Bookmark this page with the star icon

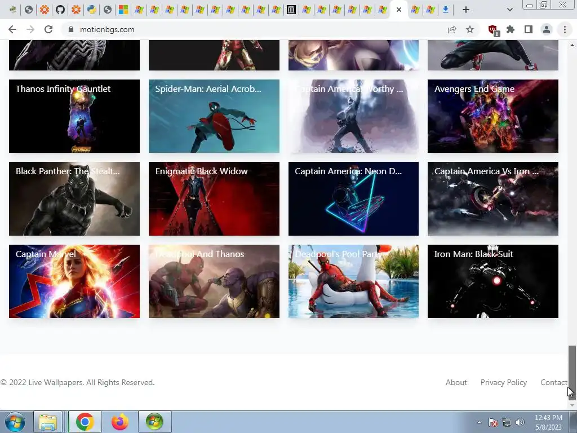coord(470,29)
